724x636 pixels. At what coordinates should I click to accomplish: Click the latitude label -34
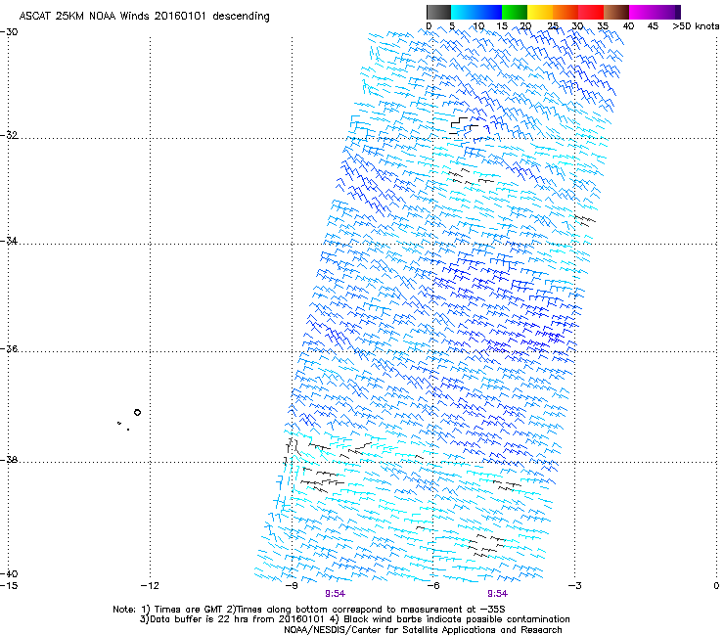click(x=9, y=241)
